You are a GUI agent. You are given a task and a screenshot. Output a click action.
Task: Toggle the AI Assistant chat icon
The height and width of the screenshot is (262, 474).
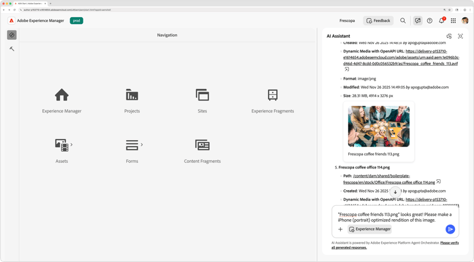coord(418,21)
